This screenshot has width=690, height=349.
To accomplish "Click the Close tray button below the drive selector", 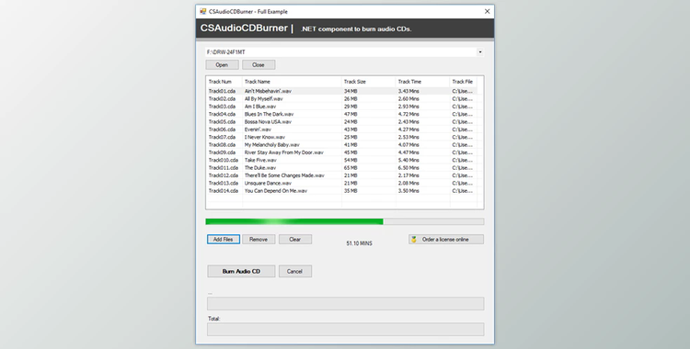I will (x=259, y=65).
